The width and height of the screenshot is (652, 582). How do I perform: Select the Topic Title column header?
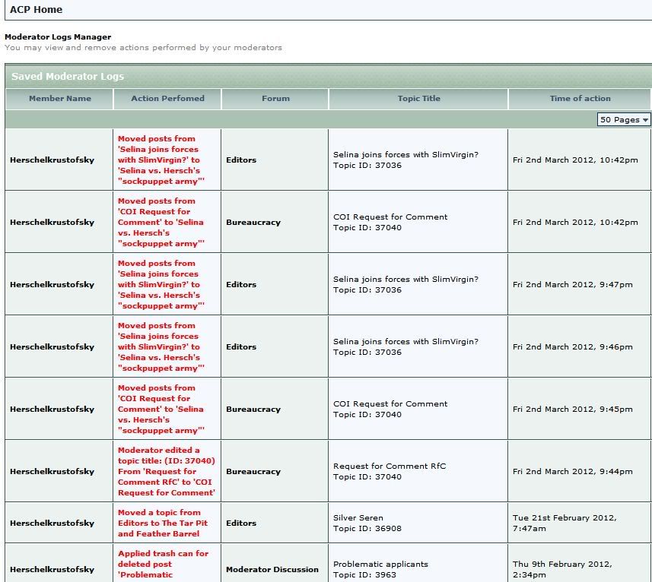[418, 99]
